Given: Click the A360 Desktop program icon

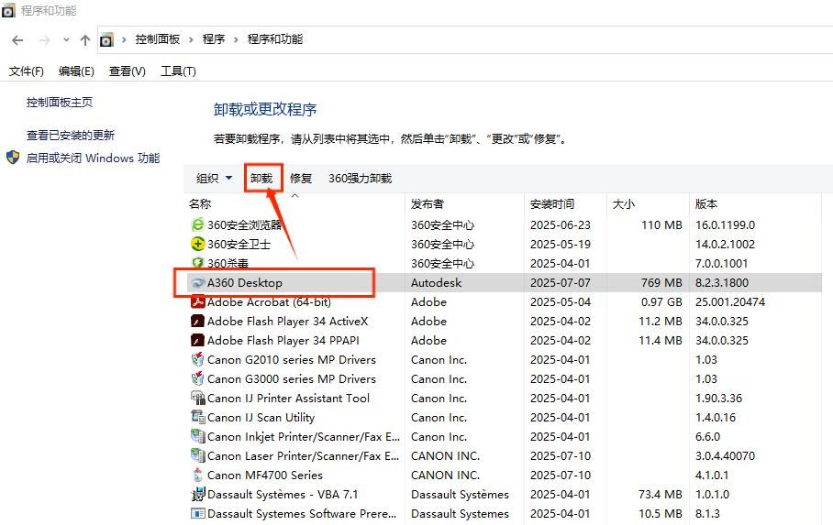Looking at the screenshot, I should 197,282.
